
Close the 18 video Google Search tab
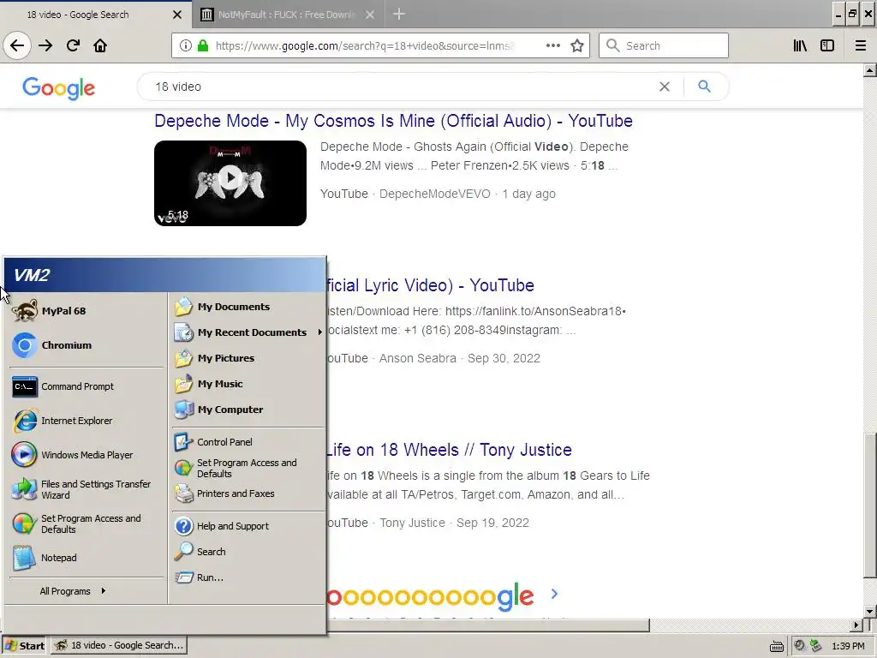177,15
